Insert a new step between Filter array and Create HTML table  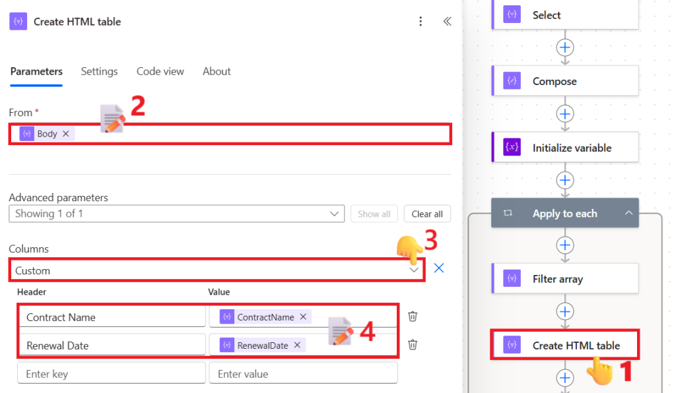coord(565,311)
